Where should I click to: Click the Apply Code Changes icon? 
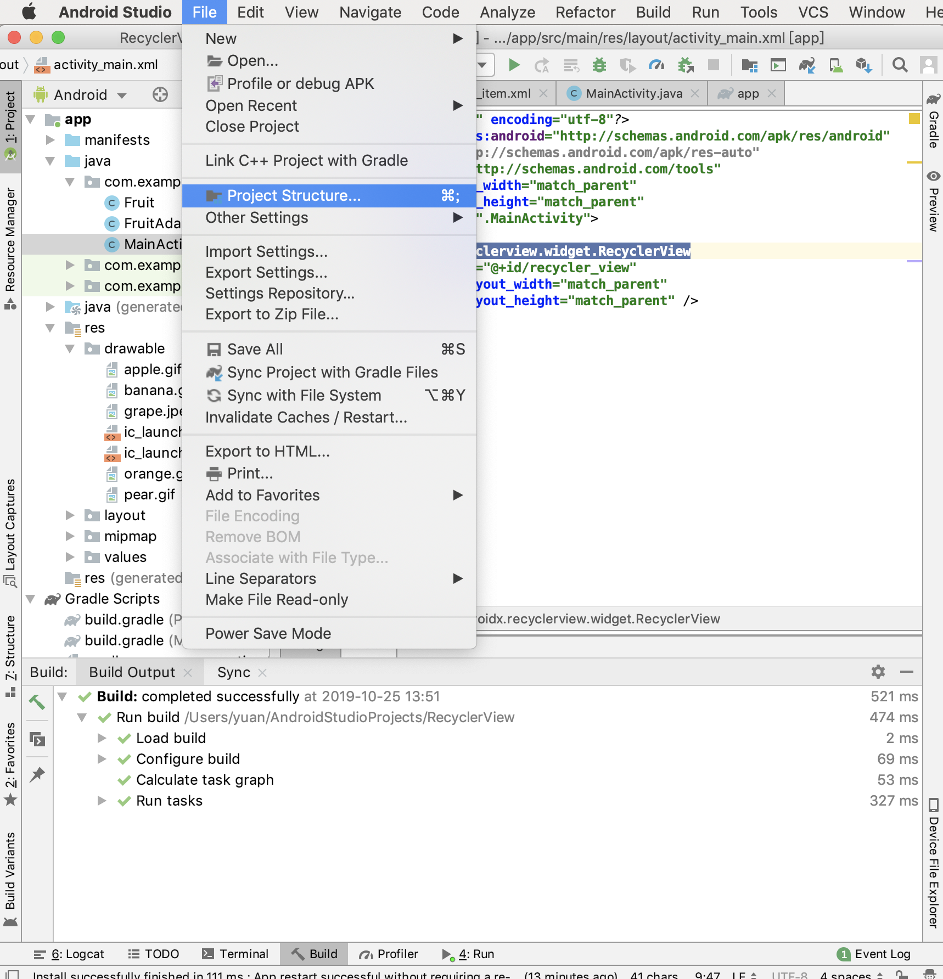point(571,65)
